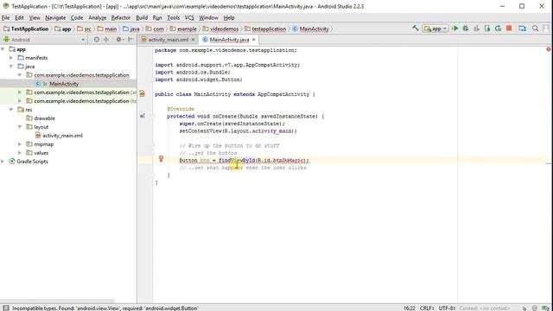The width and height of the screenshot is (553, 311).
Task: Collapse the res folder
Action: pyautogui.click(x=11, y=110)
